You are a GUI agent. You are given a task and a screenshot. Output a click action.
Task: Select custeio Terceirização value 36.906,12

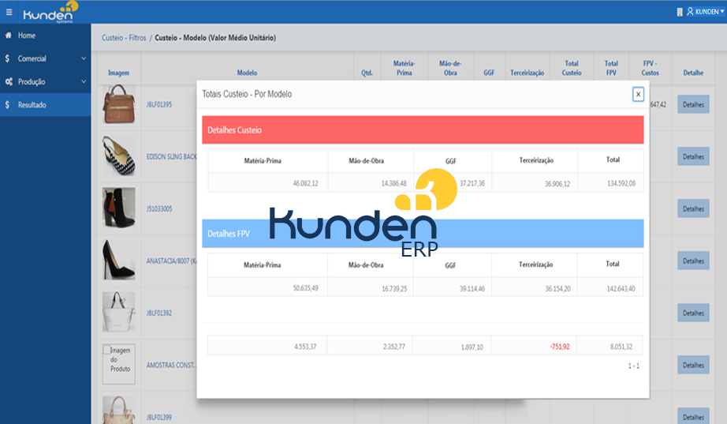click(x=557, y=184)
